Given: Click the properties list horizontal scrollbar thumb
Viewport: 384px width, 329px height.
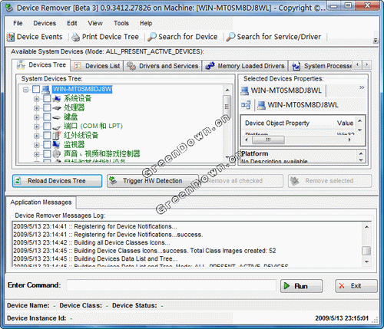Looking at the screenshot, I should (268, 140).
